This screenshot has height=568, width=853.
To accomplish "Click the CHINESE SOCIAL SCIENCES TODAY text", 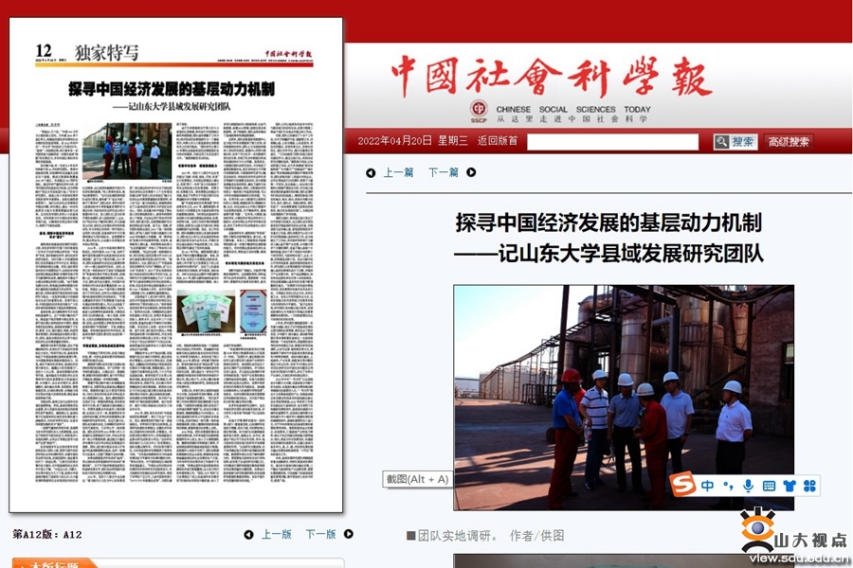I will tap(573, 109).
